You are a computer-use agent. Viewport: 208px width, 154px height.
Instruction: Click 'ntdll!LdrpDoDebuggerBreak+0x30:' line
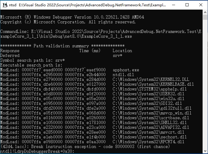point(37,151)
